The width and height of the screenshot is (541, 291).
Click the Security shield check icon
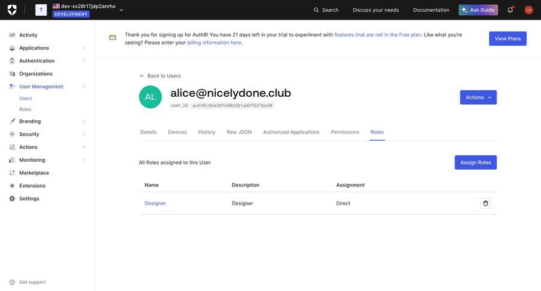point(12,134)
